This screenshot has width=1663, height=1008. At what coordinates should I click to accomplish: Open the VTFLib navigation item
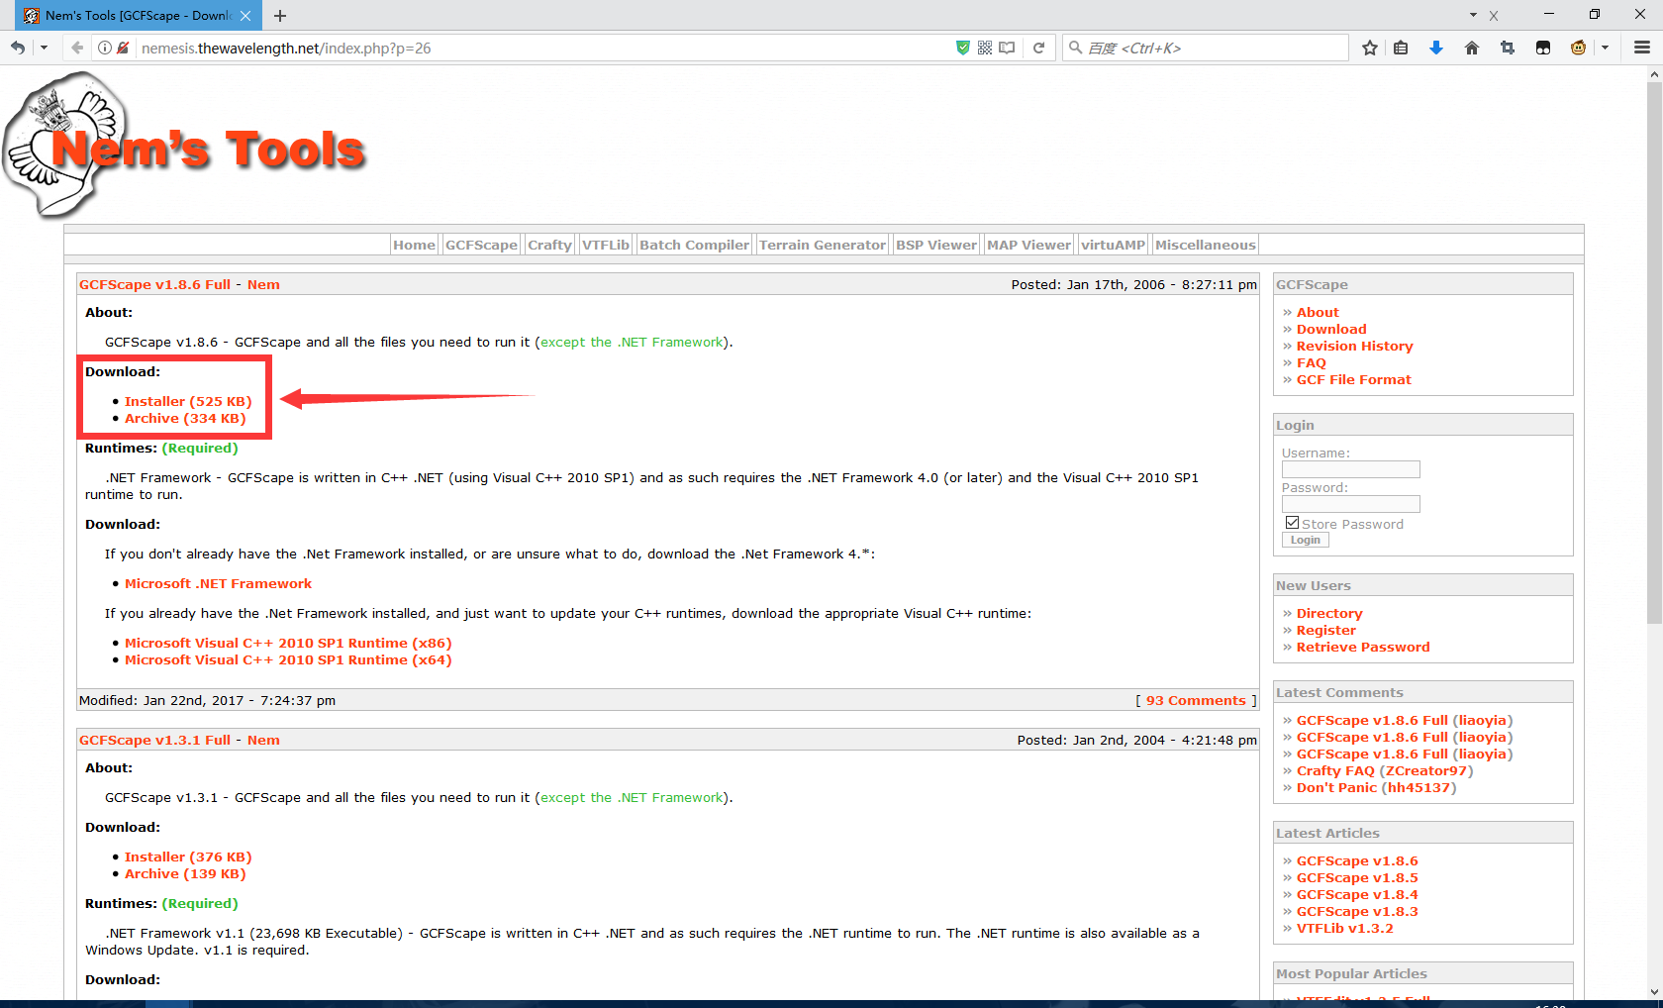coord(606,245)
